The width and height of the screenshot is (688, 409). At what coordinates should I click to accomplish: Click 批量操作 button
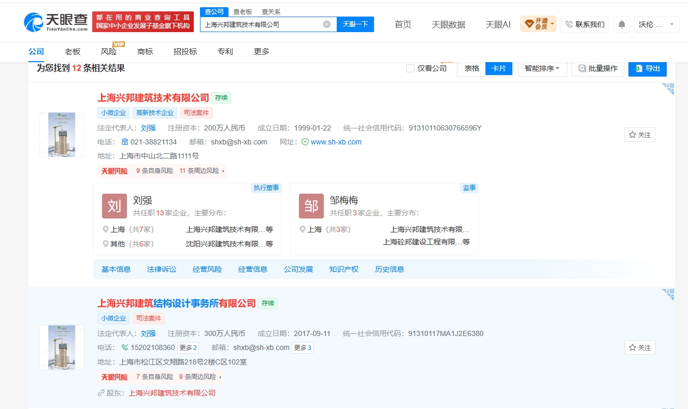pyautogui.click(x=597, y=68)
